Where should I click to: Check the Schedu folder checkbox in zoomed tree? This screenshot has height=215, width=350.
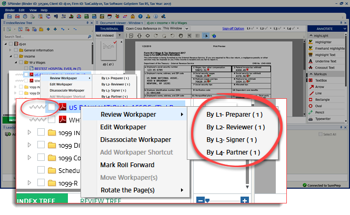[41, 170]
